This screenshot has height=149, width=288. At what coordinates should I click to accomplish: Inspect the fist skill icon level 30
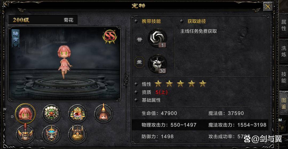tap(157, 64)
